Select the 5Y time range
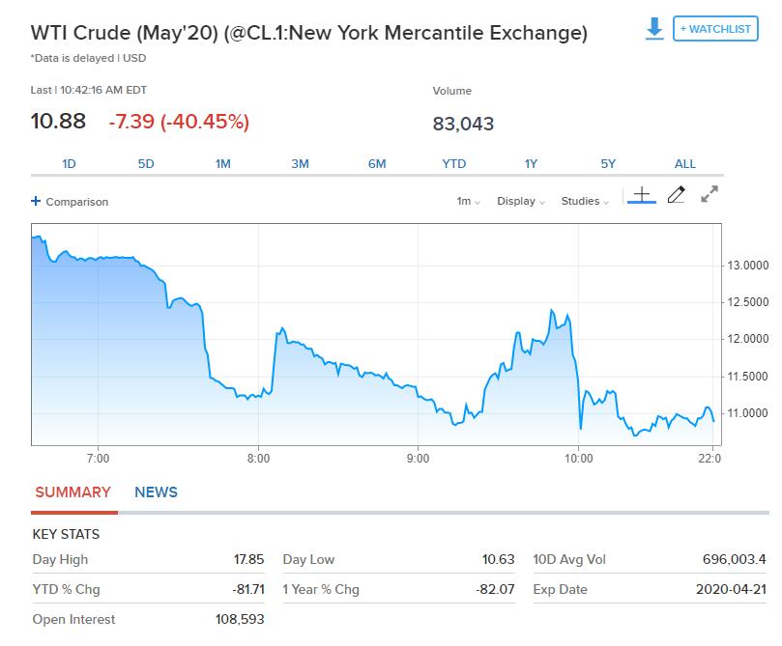Viewport: 782px width, 646px height. pos(608,164)
